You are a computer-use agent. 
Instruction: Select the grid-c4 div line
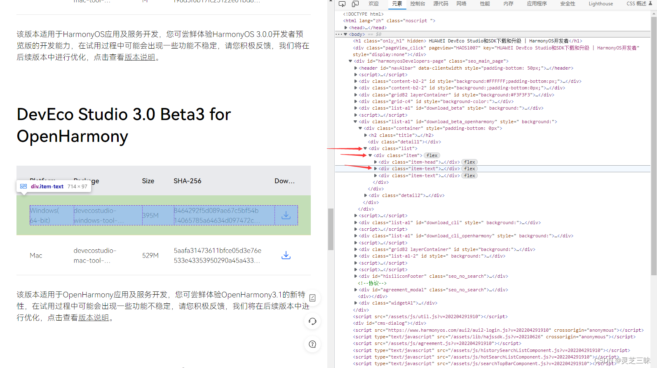[436, 101]
